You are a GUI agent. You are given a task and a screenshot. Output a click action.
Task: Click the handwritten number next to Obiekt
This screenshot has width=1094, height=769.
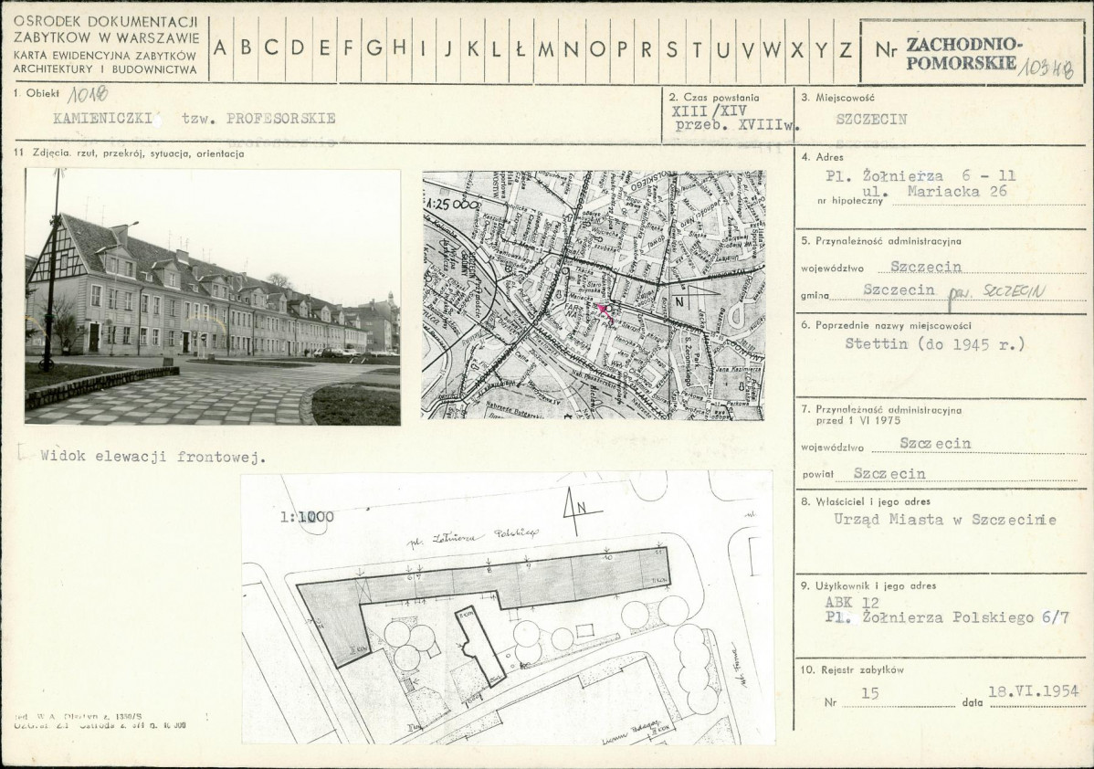[x=89, y=94]
